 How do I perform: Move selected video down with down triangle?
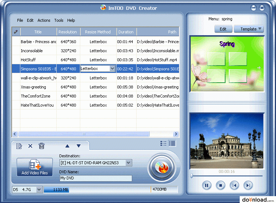pos(79,146)
